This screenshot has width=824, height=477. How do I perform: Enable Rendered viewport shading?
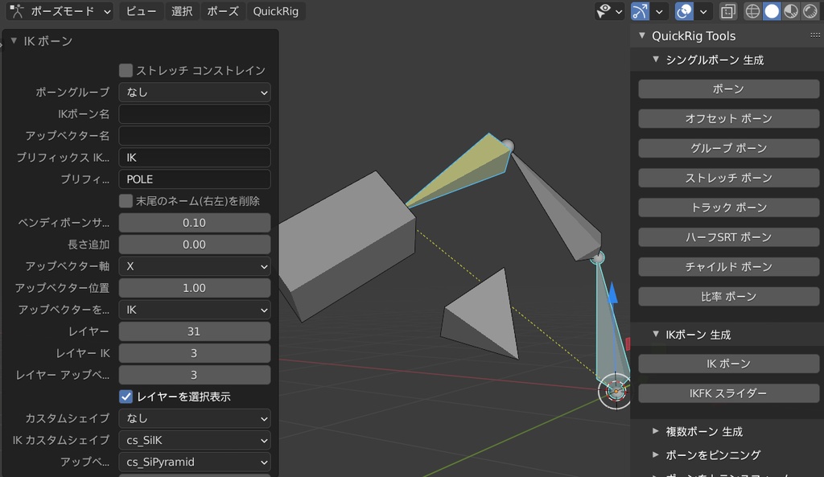812,11
